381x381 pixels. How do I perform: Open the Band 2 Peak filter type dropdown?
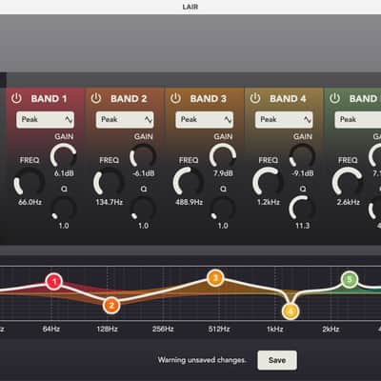tap(125, 120)
